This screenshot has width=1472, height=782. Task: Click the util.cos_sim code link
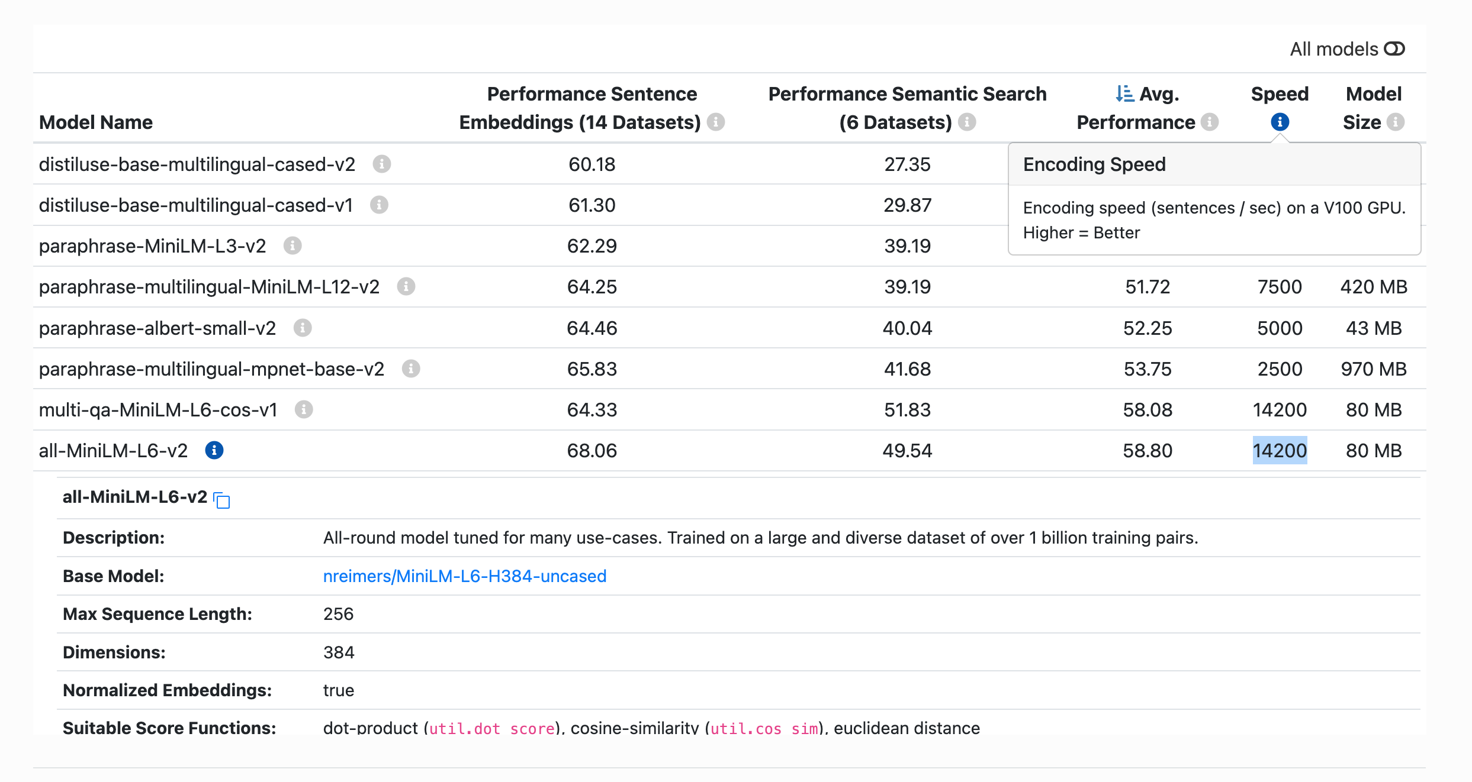pyautogui.click(x=764, y=728)
